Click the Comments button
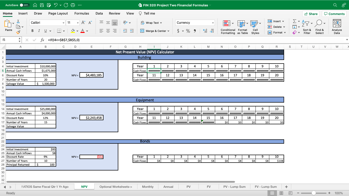349x196 pixels. click(334, 14)
